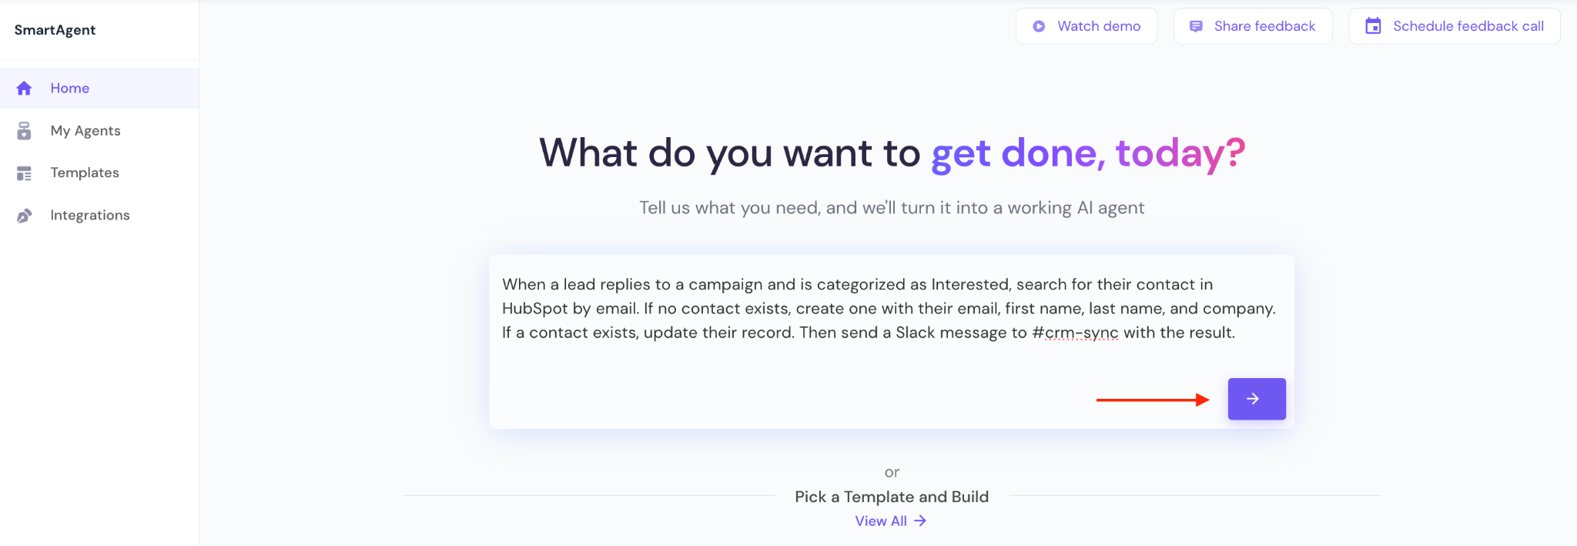Viewport: 1577px width, 546px height.
Task: Follow the View All templates link
Action: tap(881, 521)
